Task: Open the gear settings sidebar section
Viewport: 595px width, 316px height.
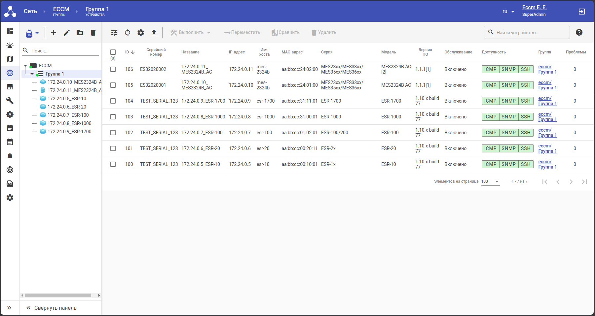Action: pyautogui.click(x=10, y=198)
